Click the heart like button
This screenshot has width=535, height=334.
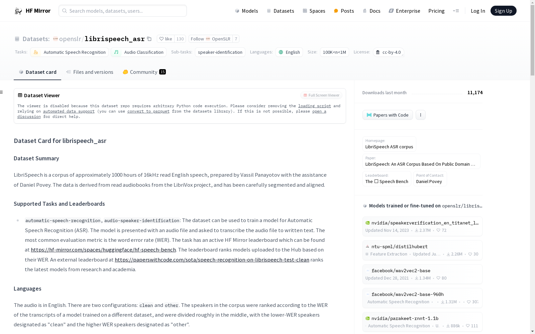click(166, 39)
